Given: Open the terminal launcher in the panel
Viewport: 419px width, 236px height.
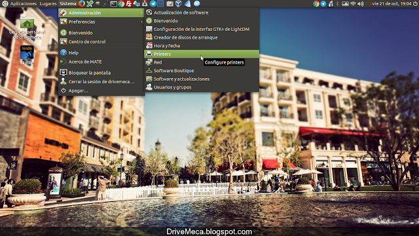Looking at the screenshot, I should (113, 4).
